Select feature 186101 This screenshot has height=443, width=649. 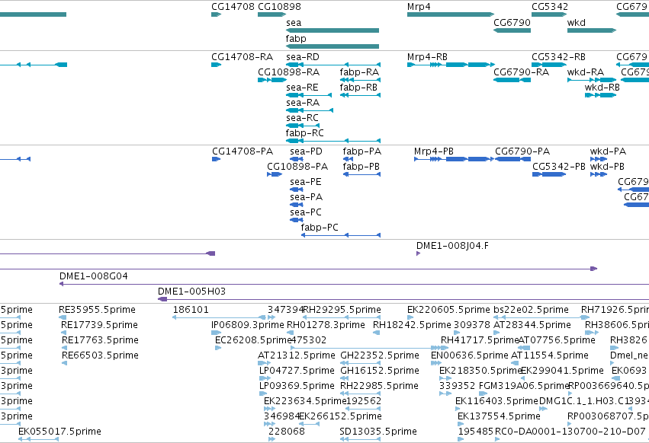tap(220, 317)
